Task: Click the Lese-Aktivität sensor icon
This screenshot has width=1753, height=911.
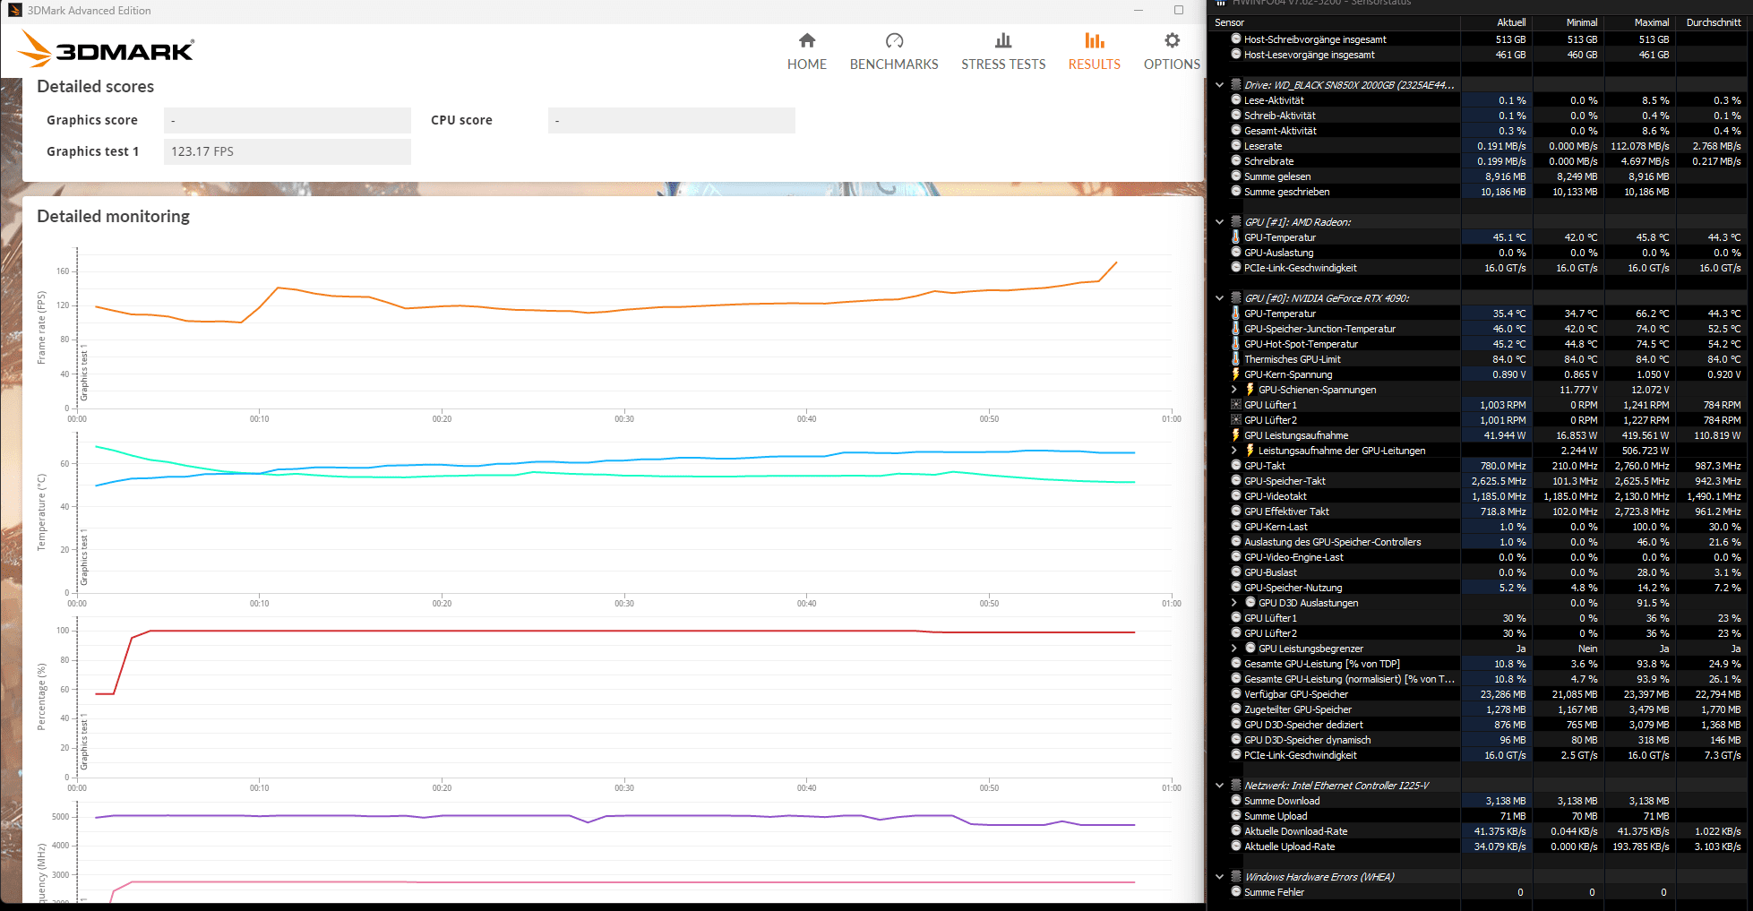Action: tap(1236, 100)
